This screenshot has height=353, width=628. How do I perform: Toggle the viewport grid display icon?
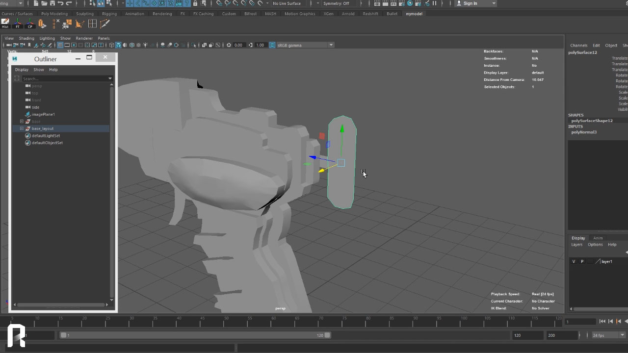pyautogui.click(x=60, y=45)
